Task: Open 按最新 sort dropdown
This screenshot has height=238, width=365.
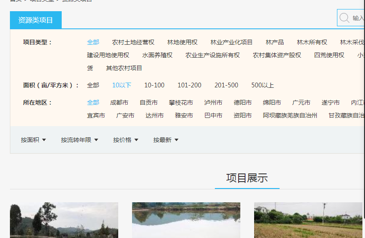Action: [166, 140]
